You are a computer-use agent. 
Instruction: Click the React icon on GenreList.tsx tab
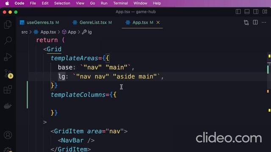[75, 22]
